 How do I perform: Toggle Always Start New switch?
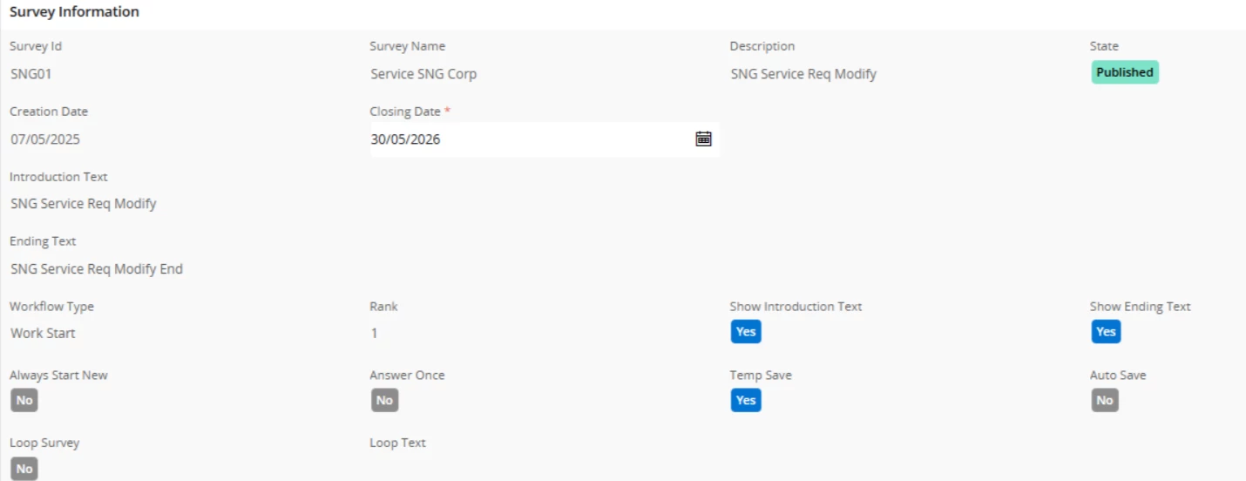[24, 400]
